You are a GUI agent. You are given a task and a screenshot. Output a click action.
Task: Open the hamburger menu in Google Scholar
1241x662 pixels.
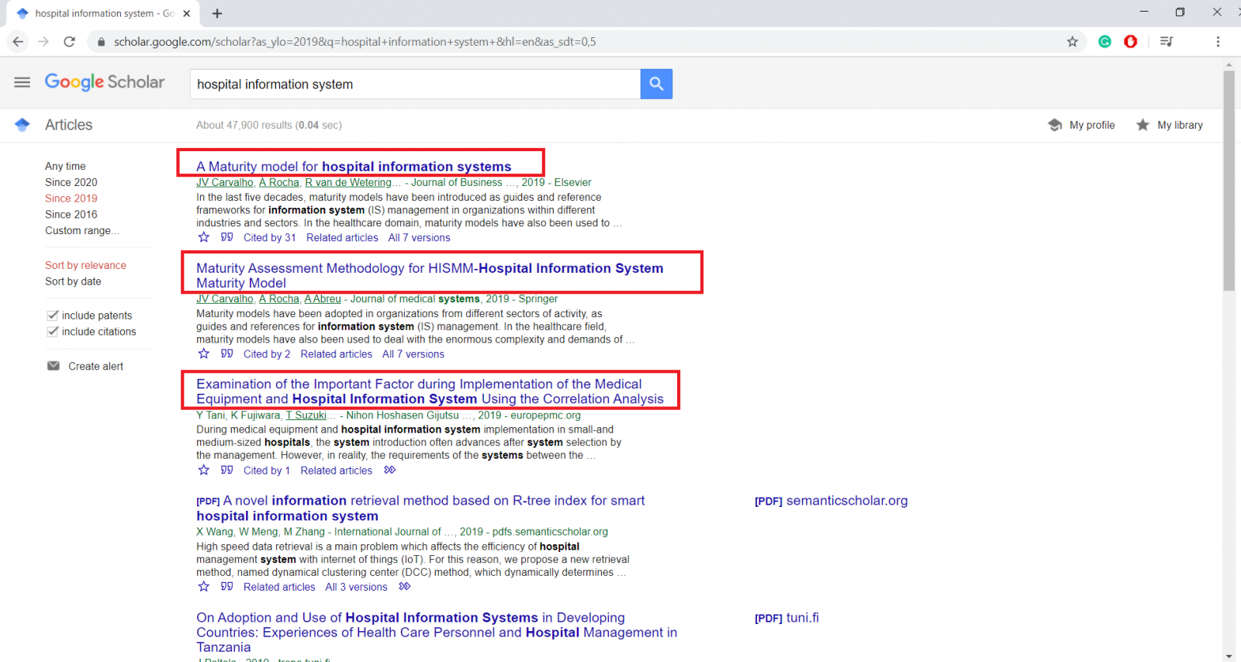22,82
